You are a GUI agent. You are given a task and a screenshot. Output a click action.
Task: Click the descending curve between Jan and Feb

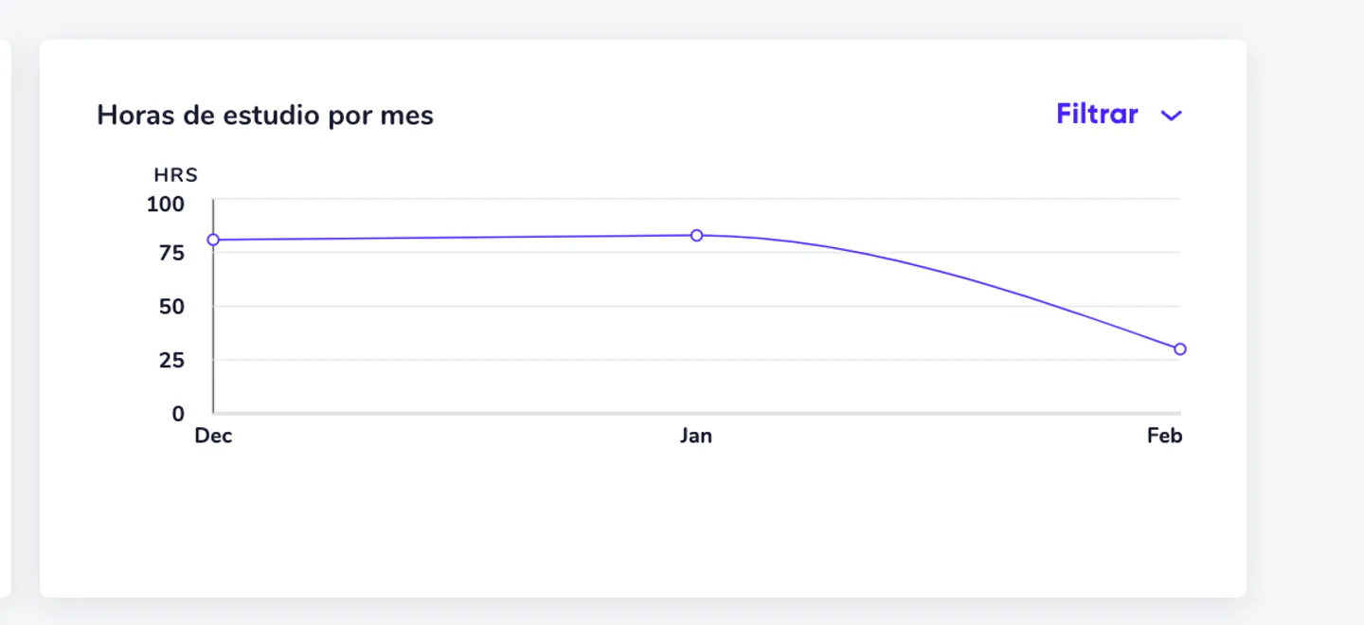tap(966, 278)
